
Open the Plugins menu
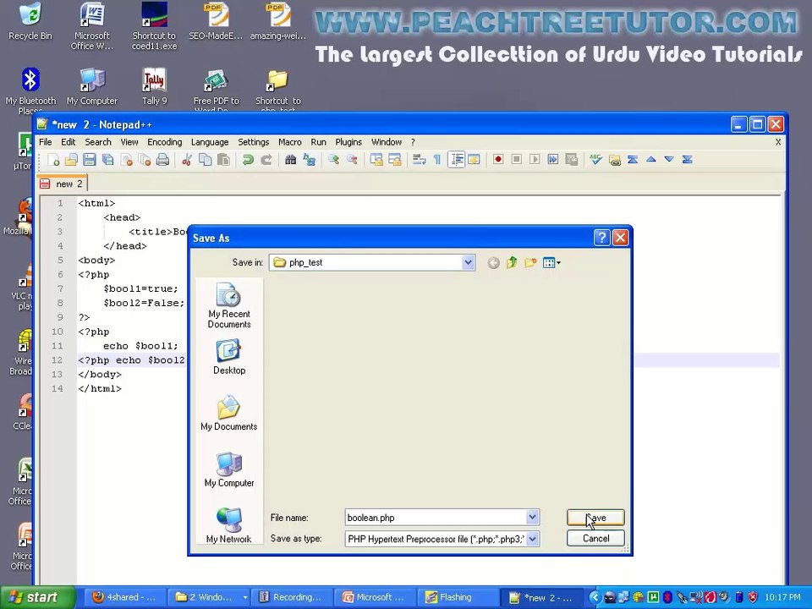(x=348, y=142)
